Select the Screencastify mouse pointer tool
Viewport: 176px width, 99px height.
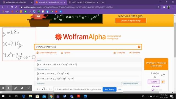(9, 88)
